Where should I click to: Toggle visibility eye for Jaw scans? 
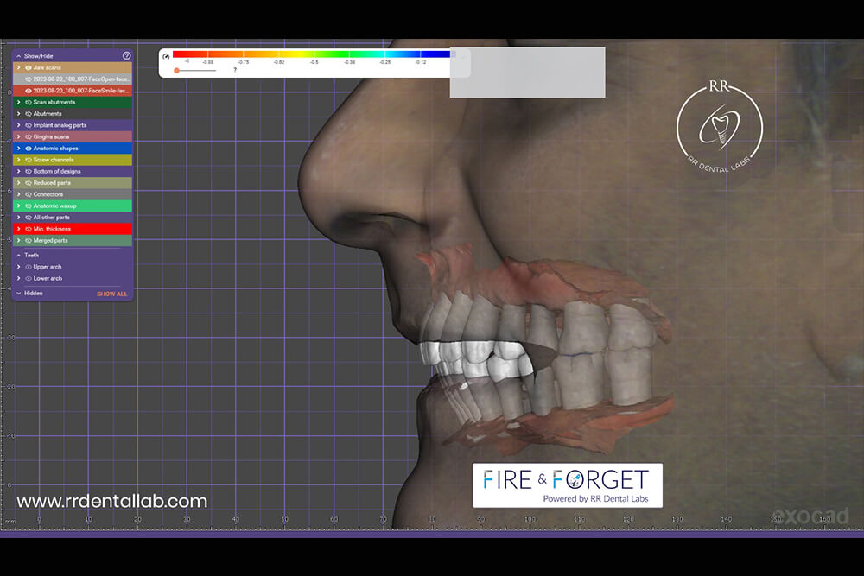[x=28, y=67]
